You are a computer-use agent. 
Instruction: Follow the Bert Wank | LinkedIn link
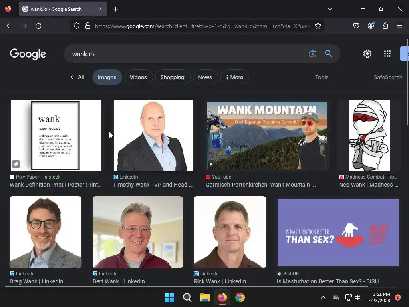119,281
